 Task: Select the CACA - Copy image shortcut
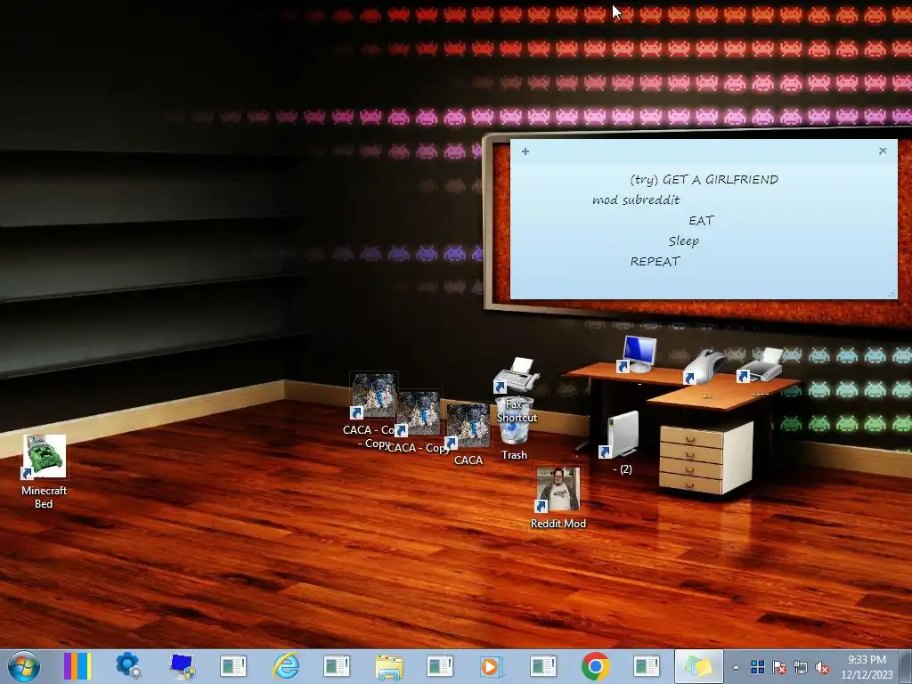click(419, 413)
